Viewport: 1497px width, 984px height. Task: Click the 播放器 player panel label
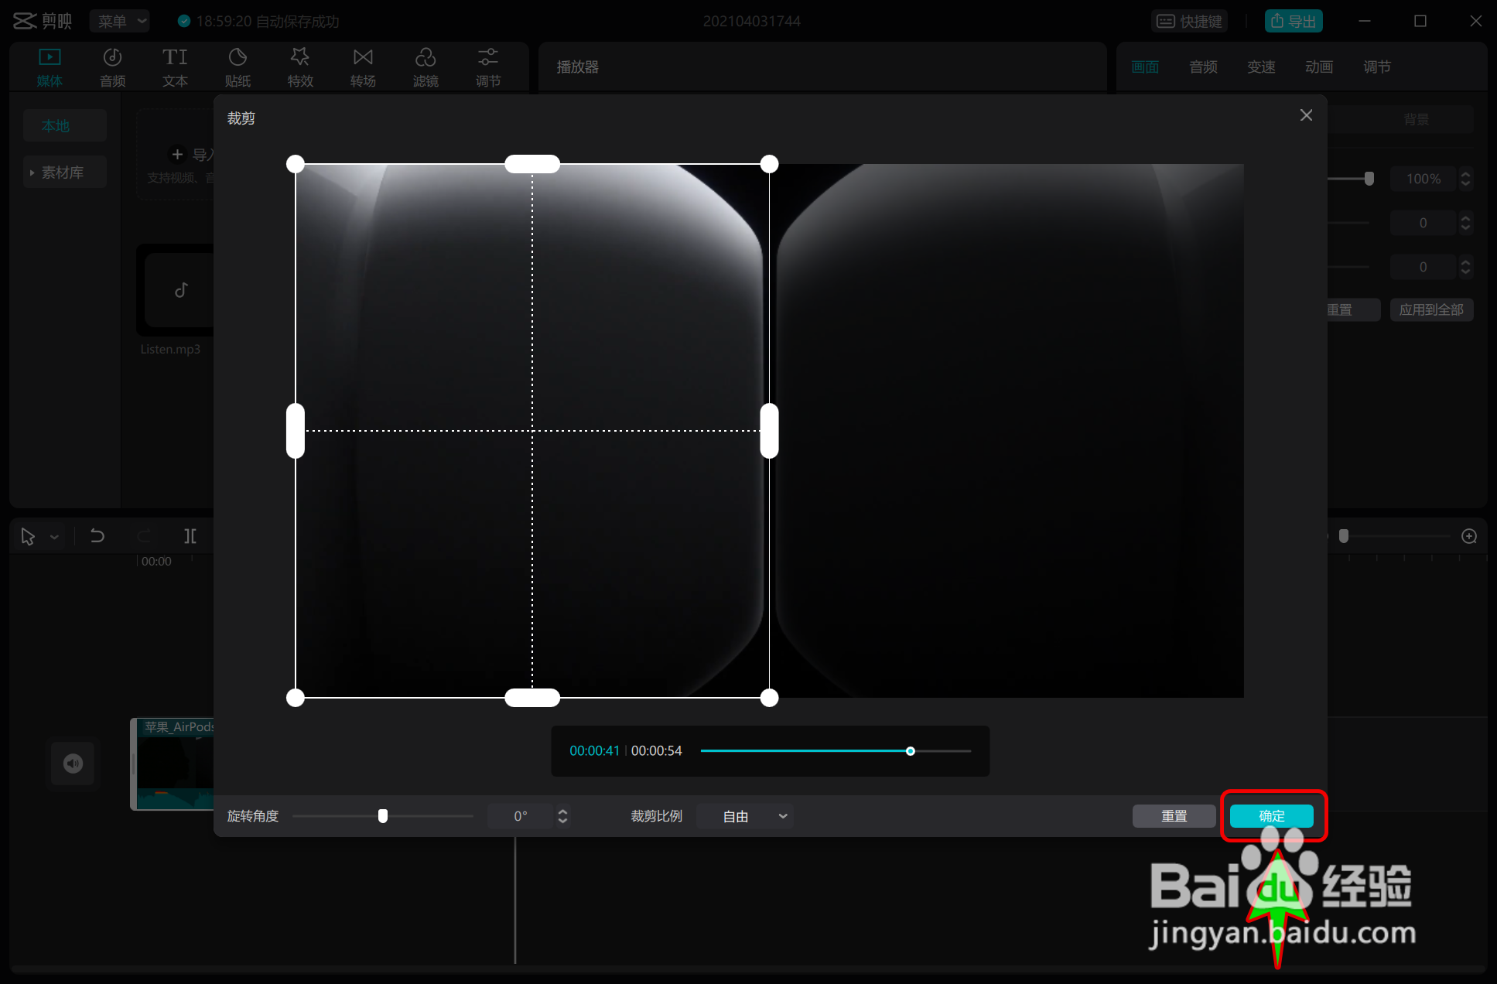click(x=578, y=67)
